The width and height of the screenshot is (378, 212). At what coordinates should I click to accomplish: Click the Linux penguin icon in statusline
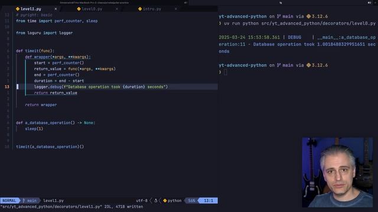[156, 200]
